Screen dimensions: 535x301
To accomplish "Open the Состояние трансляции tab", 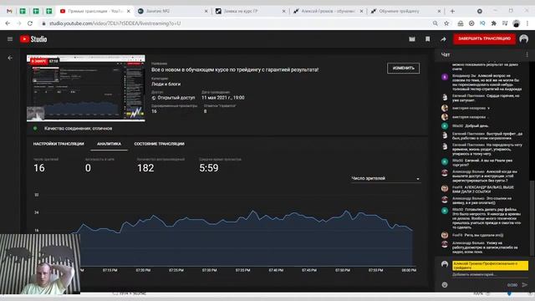I will click(160, 144).
